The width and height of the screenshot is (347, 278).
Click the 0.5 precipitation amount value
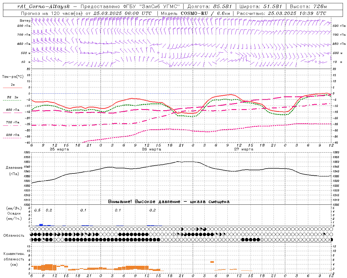(37, 210)
